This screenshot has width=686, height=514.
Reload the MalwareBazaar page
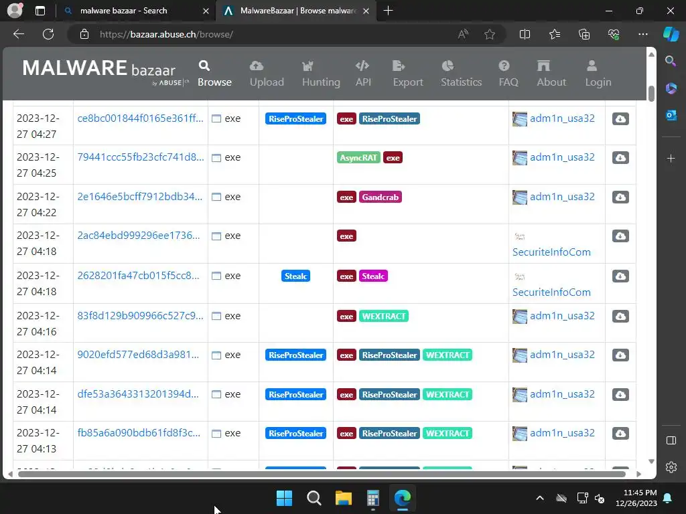[x=48, y=34]
